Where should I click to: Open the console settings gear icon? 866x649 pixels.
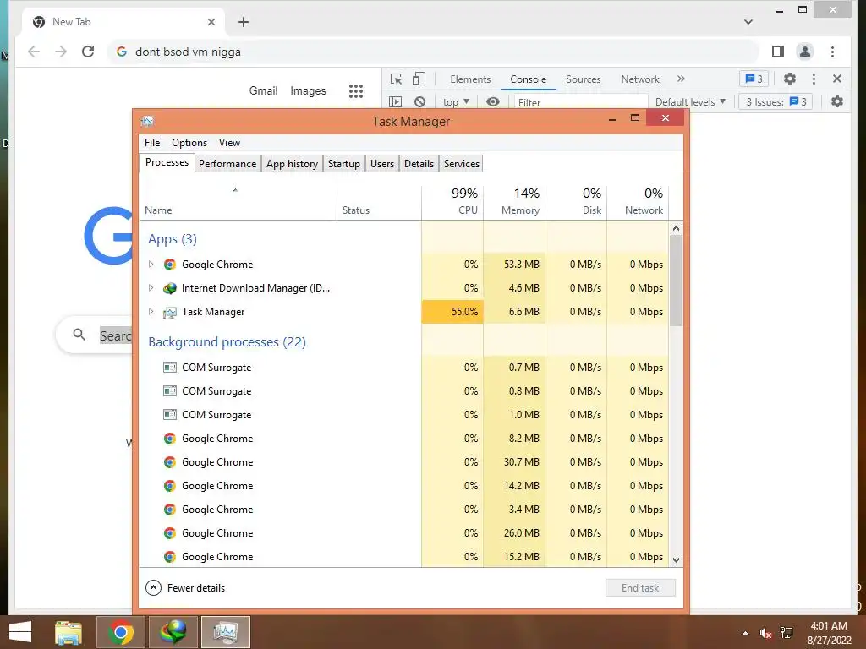coord(837,101)
